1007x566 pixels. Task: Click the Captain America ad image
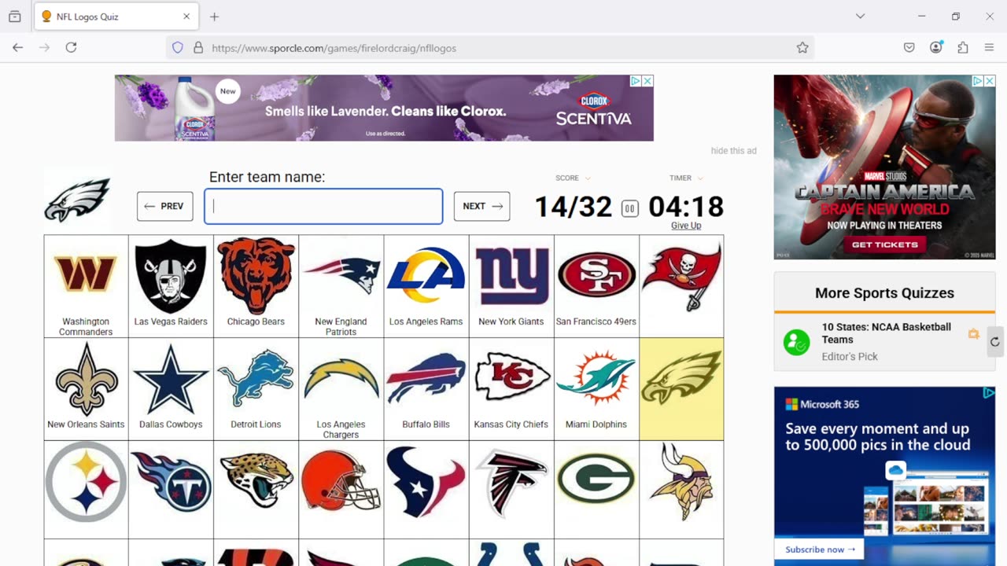pos(885,167)
